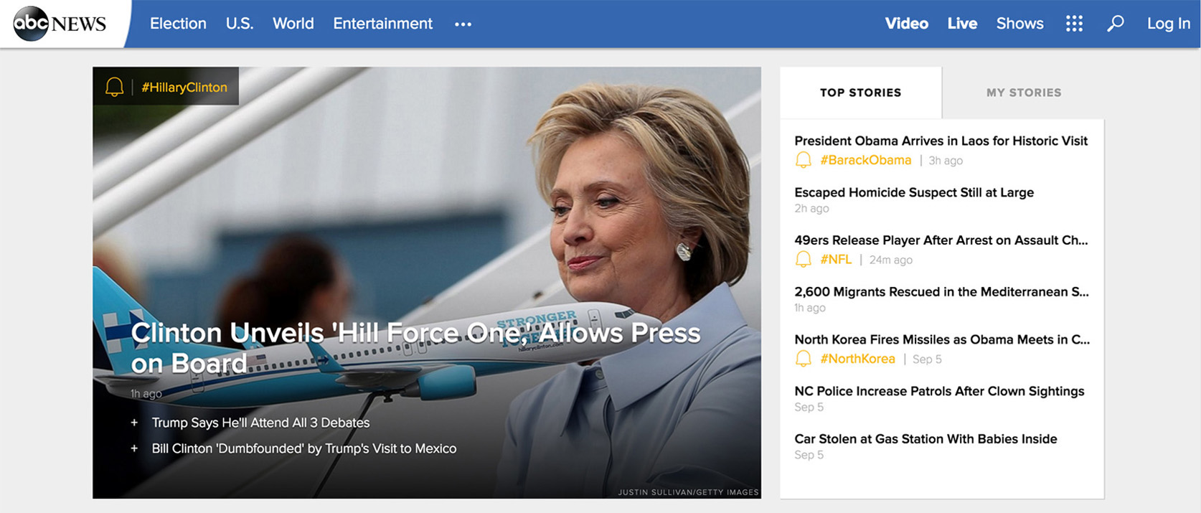Open the apps grid icon
The width and height of the screenshot is (1201, 513).
1074,24
